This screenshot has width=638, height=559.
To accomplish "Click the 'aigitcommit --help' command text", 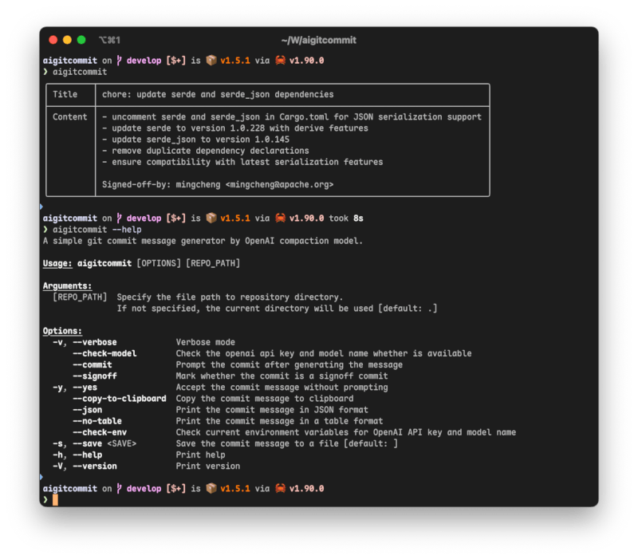I will point(97,230).
